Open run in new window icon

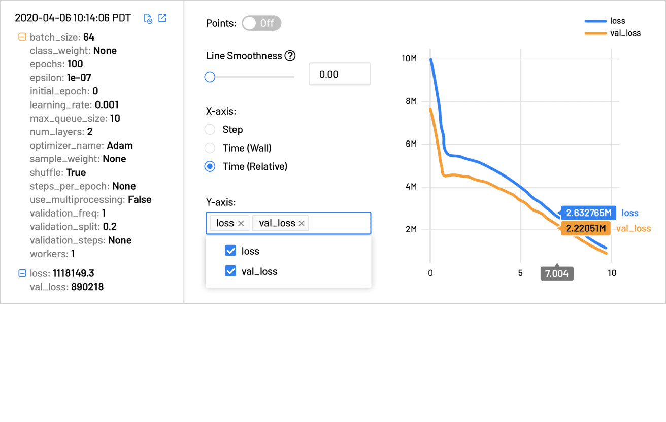tap(162, 18)
